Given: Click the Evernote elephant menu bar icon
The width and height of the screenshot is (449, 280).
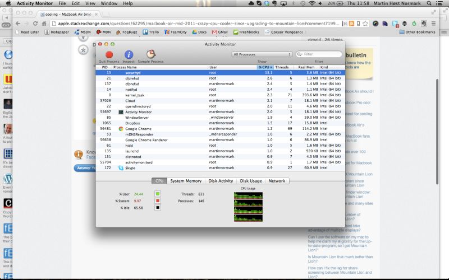Looking at the screenshot, I should click(x=275, y=3).
